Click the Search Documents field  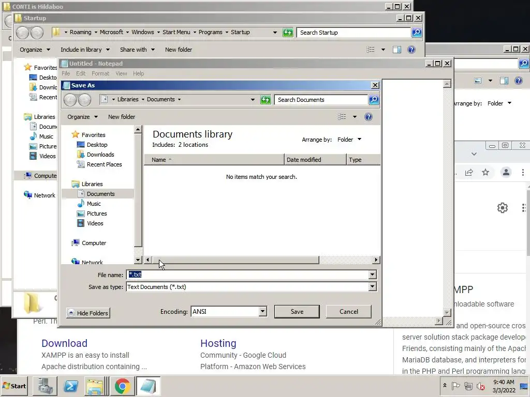pyautogui.click(x=321, y=100)
